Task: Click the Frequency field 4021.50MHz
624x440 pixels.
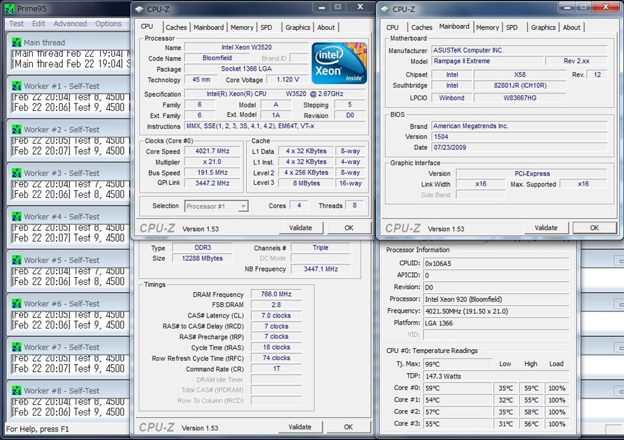Action: click(x=496, y=311)
